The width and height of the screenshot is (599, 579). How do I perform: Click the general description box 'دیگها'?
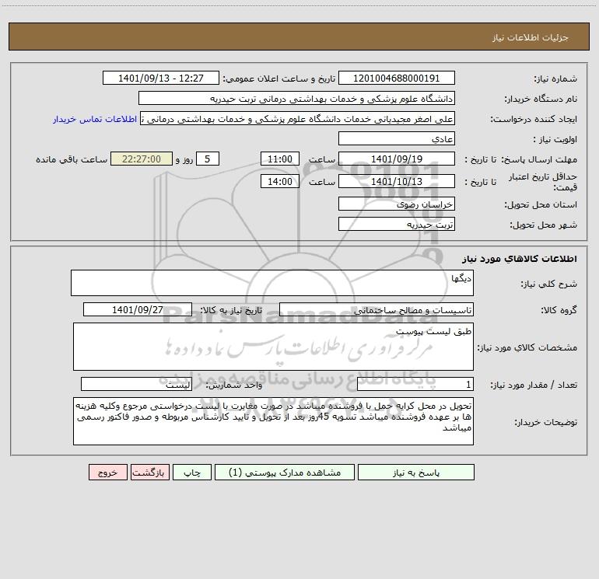click(272, 283)
